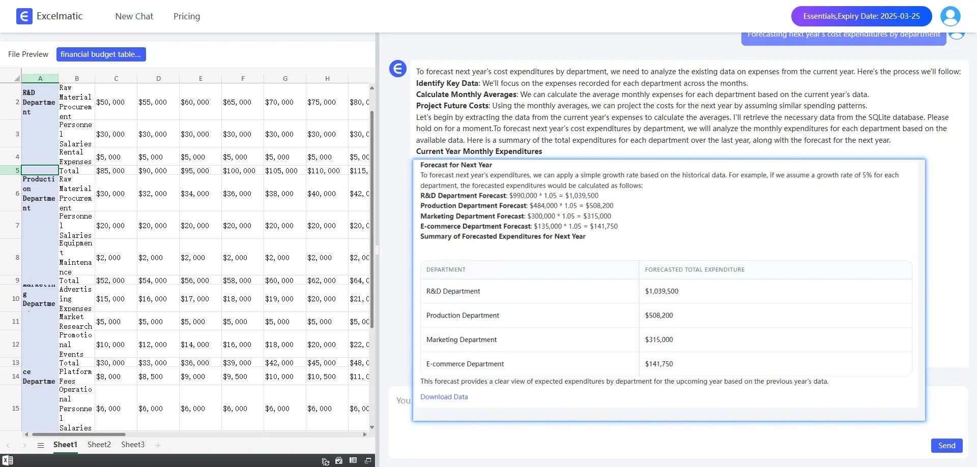The image size is (977, 467).
Task: Click the financial budget table file tab
Action: point(101,54)
